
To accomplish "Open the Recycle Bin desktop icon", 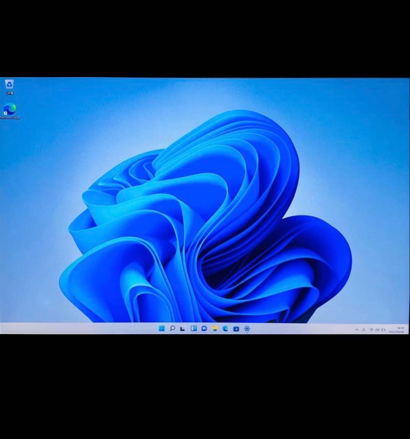I will pos(9,85).
